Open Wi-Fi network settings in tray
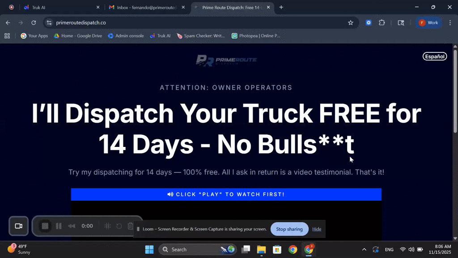 (403, 249)
